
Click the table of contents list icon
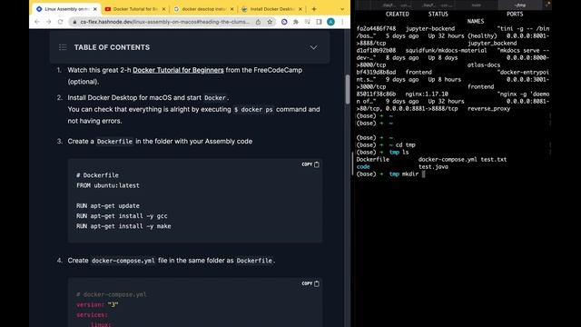coord(63,47)
